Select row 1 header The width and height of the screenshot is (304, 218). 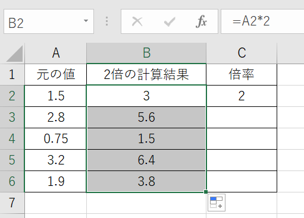[12, 75]
